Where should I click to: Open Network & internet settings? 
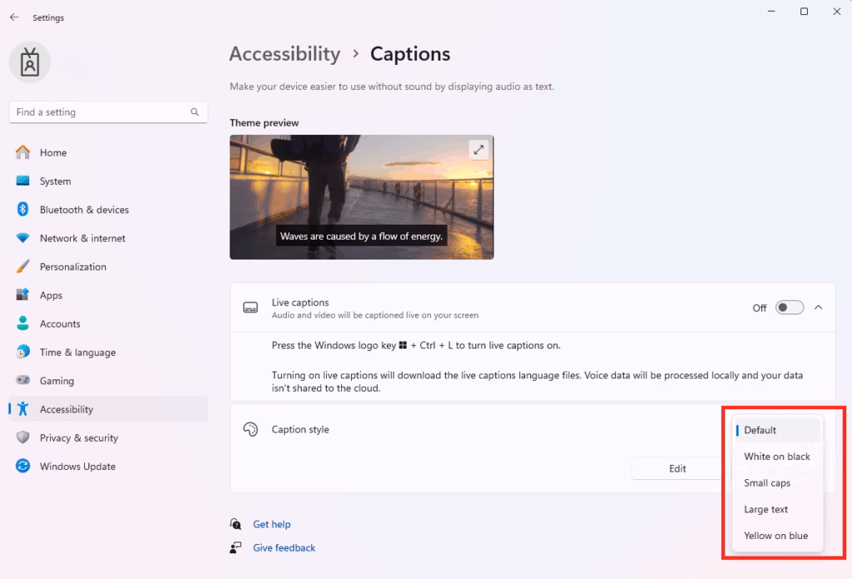(109, 238)
